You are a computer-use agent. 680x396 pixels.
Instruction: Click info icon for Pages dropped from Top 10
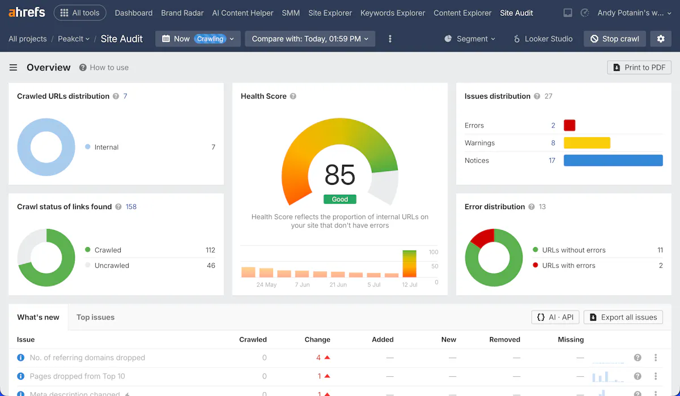point(21,376)
